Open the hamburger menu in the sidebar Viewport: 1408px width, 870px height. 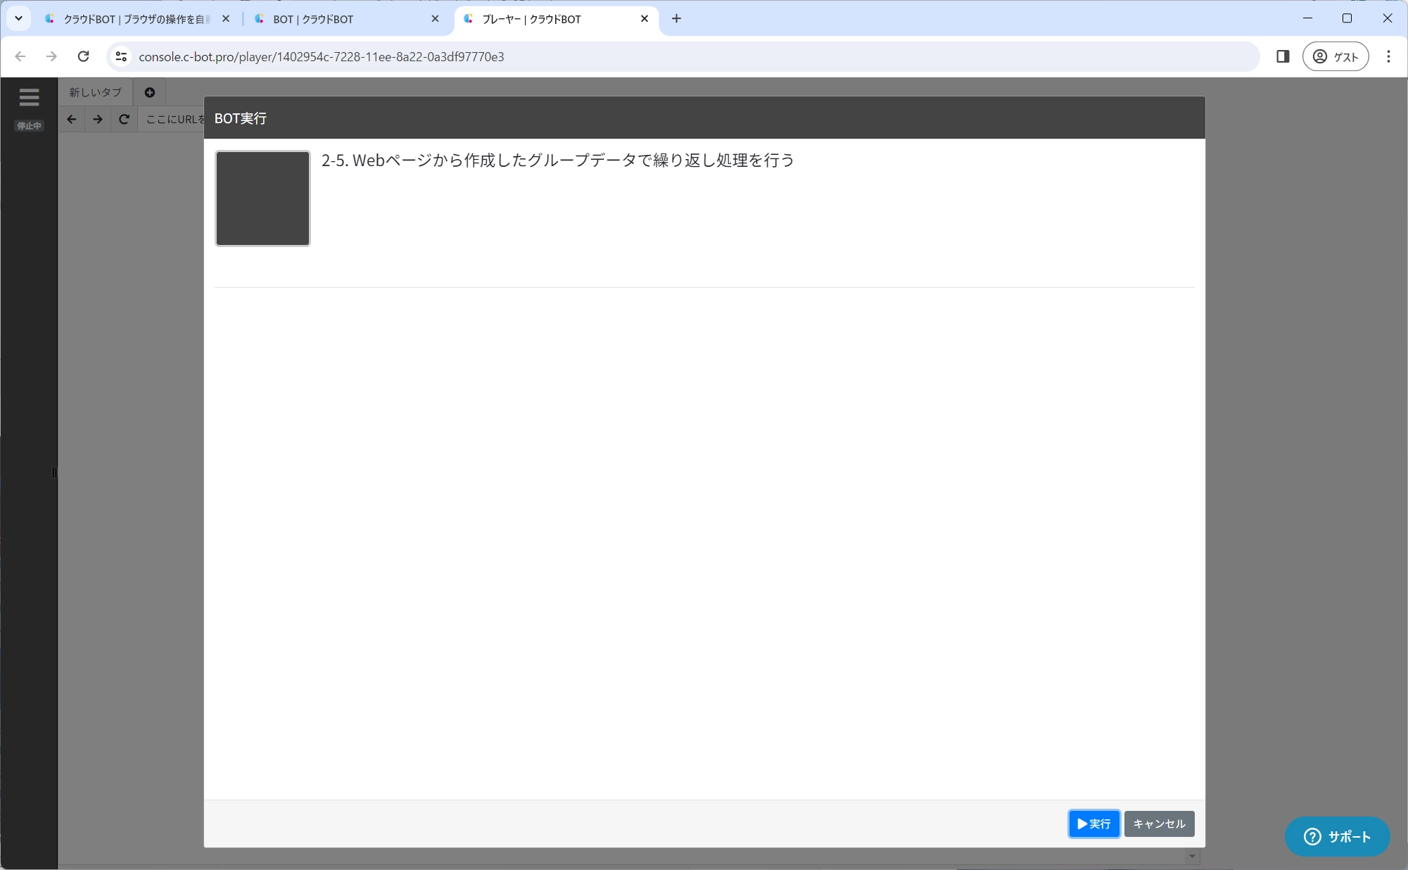29,97
